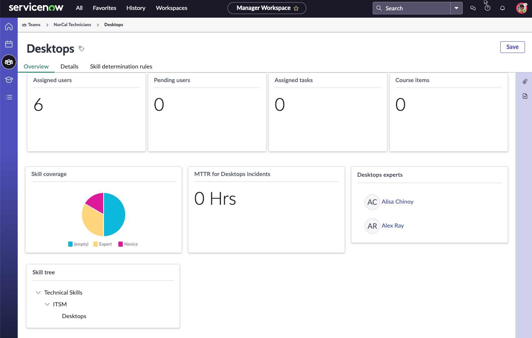This screenshot has width=532, height=338.
Task: Open the Skills graduation cap icon
Action: tap(9, 80)
